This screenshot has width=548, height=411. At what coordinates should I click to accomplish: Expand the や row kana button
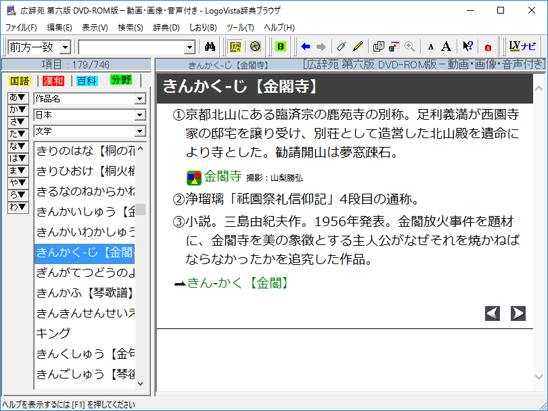pos(18,183)
